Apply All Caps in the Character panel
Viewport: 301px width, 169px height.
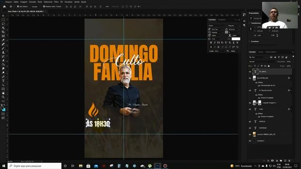pos(218,43)
